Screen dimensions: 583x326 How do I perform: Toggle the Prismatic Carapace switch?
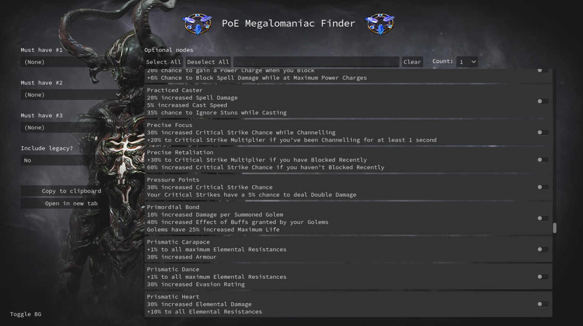point(543,249)
